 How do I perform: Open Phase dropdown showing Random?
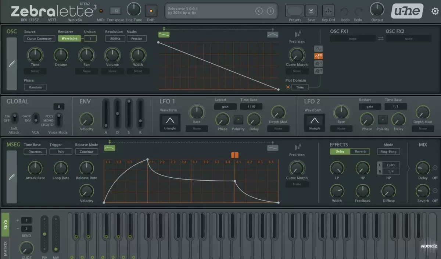[35, 87]
